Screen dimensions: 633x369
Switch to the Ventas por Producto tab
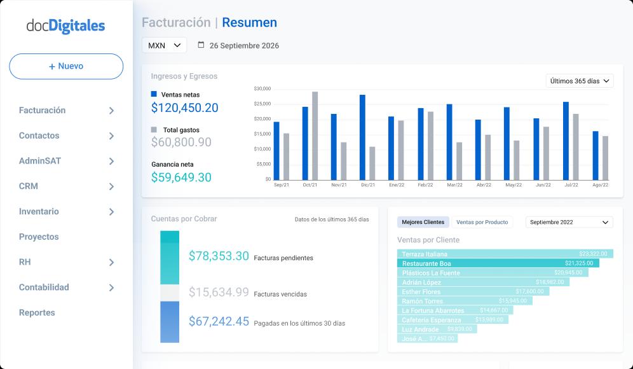coord(482,222)
